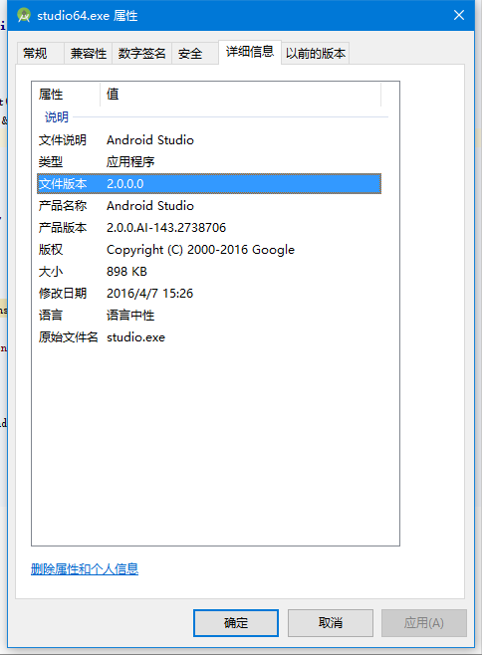Select the 语言 语言中性 row
This screenshot has width=482, height=655.
click(x=209, y=315)
